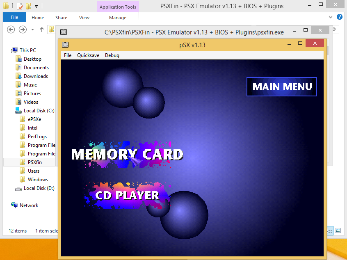Click the "12 items" status bar text
Image resolution: width=347 pixels, height=260 pixels.
(18, 231)
